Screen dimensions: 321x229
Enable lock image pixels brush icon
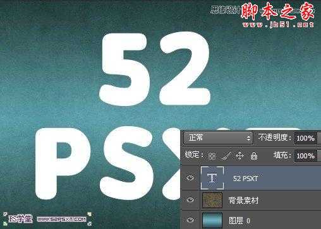coord(226,156)
